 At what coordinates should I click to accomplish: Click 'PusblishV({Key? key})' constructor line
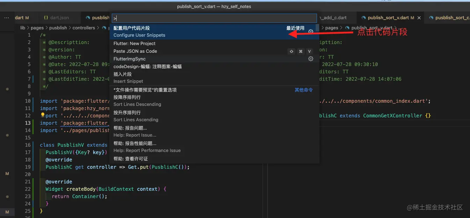click(x=76, y=152)
